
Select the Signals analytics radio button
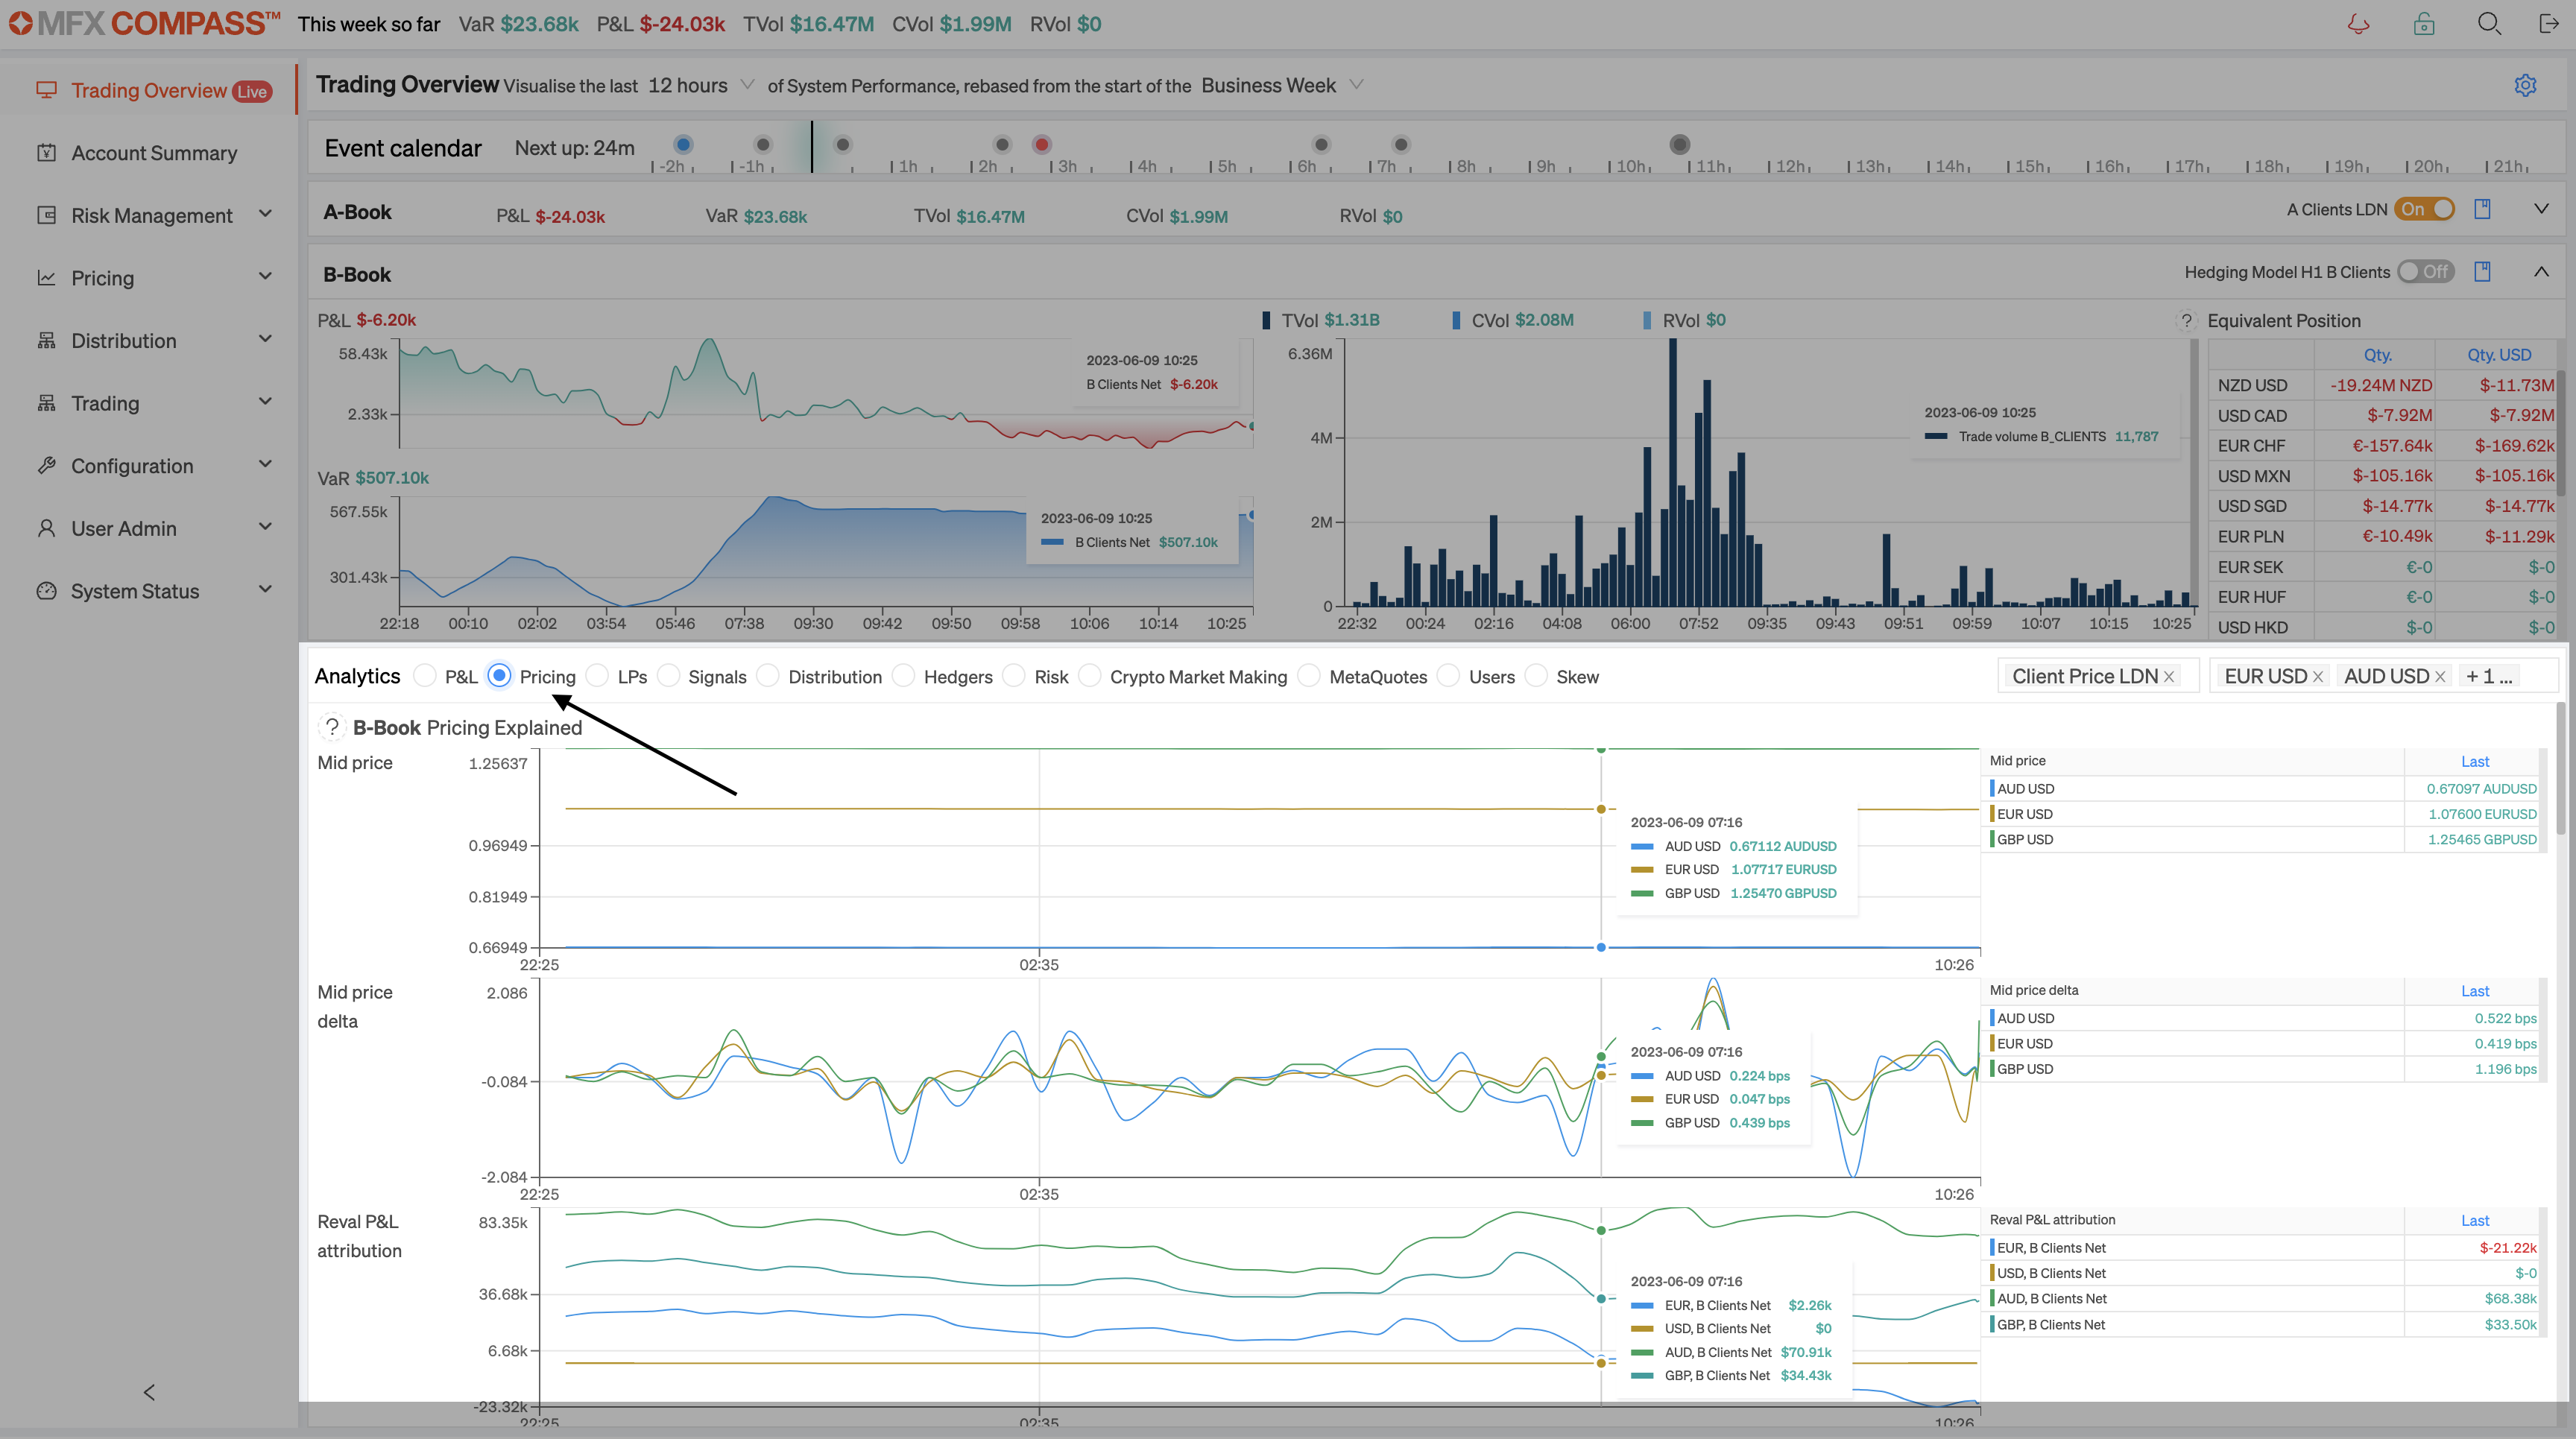pyautogui.click(x=668, y=676)
